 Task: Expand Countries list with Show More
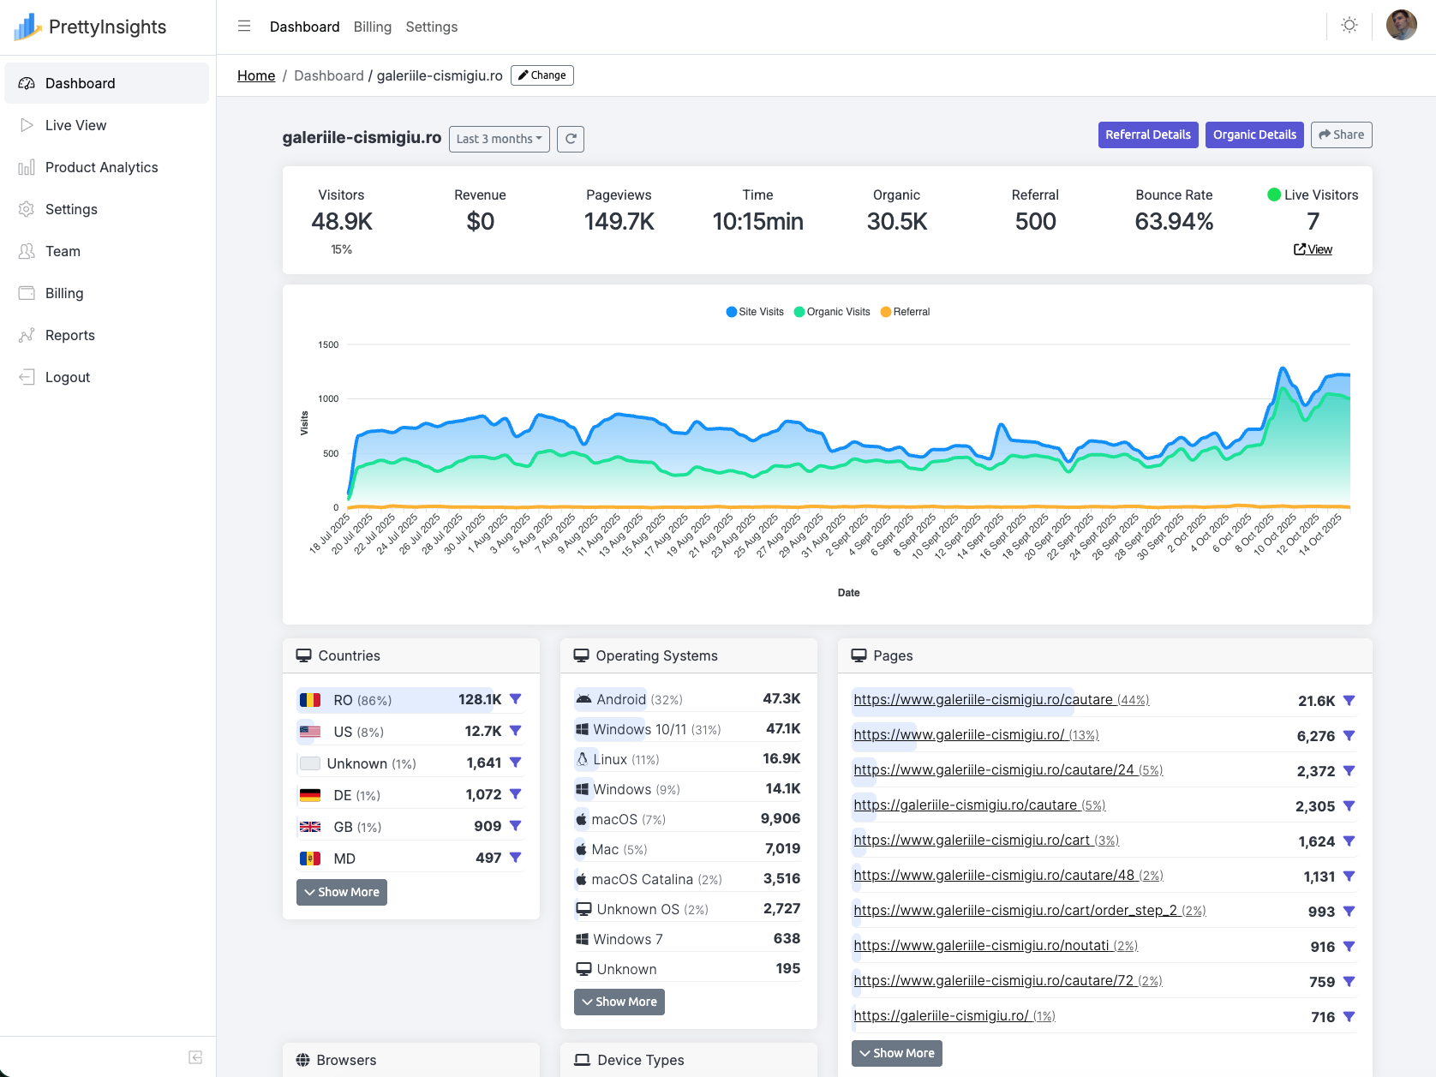(342, 892)
